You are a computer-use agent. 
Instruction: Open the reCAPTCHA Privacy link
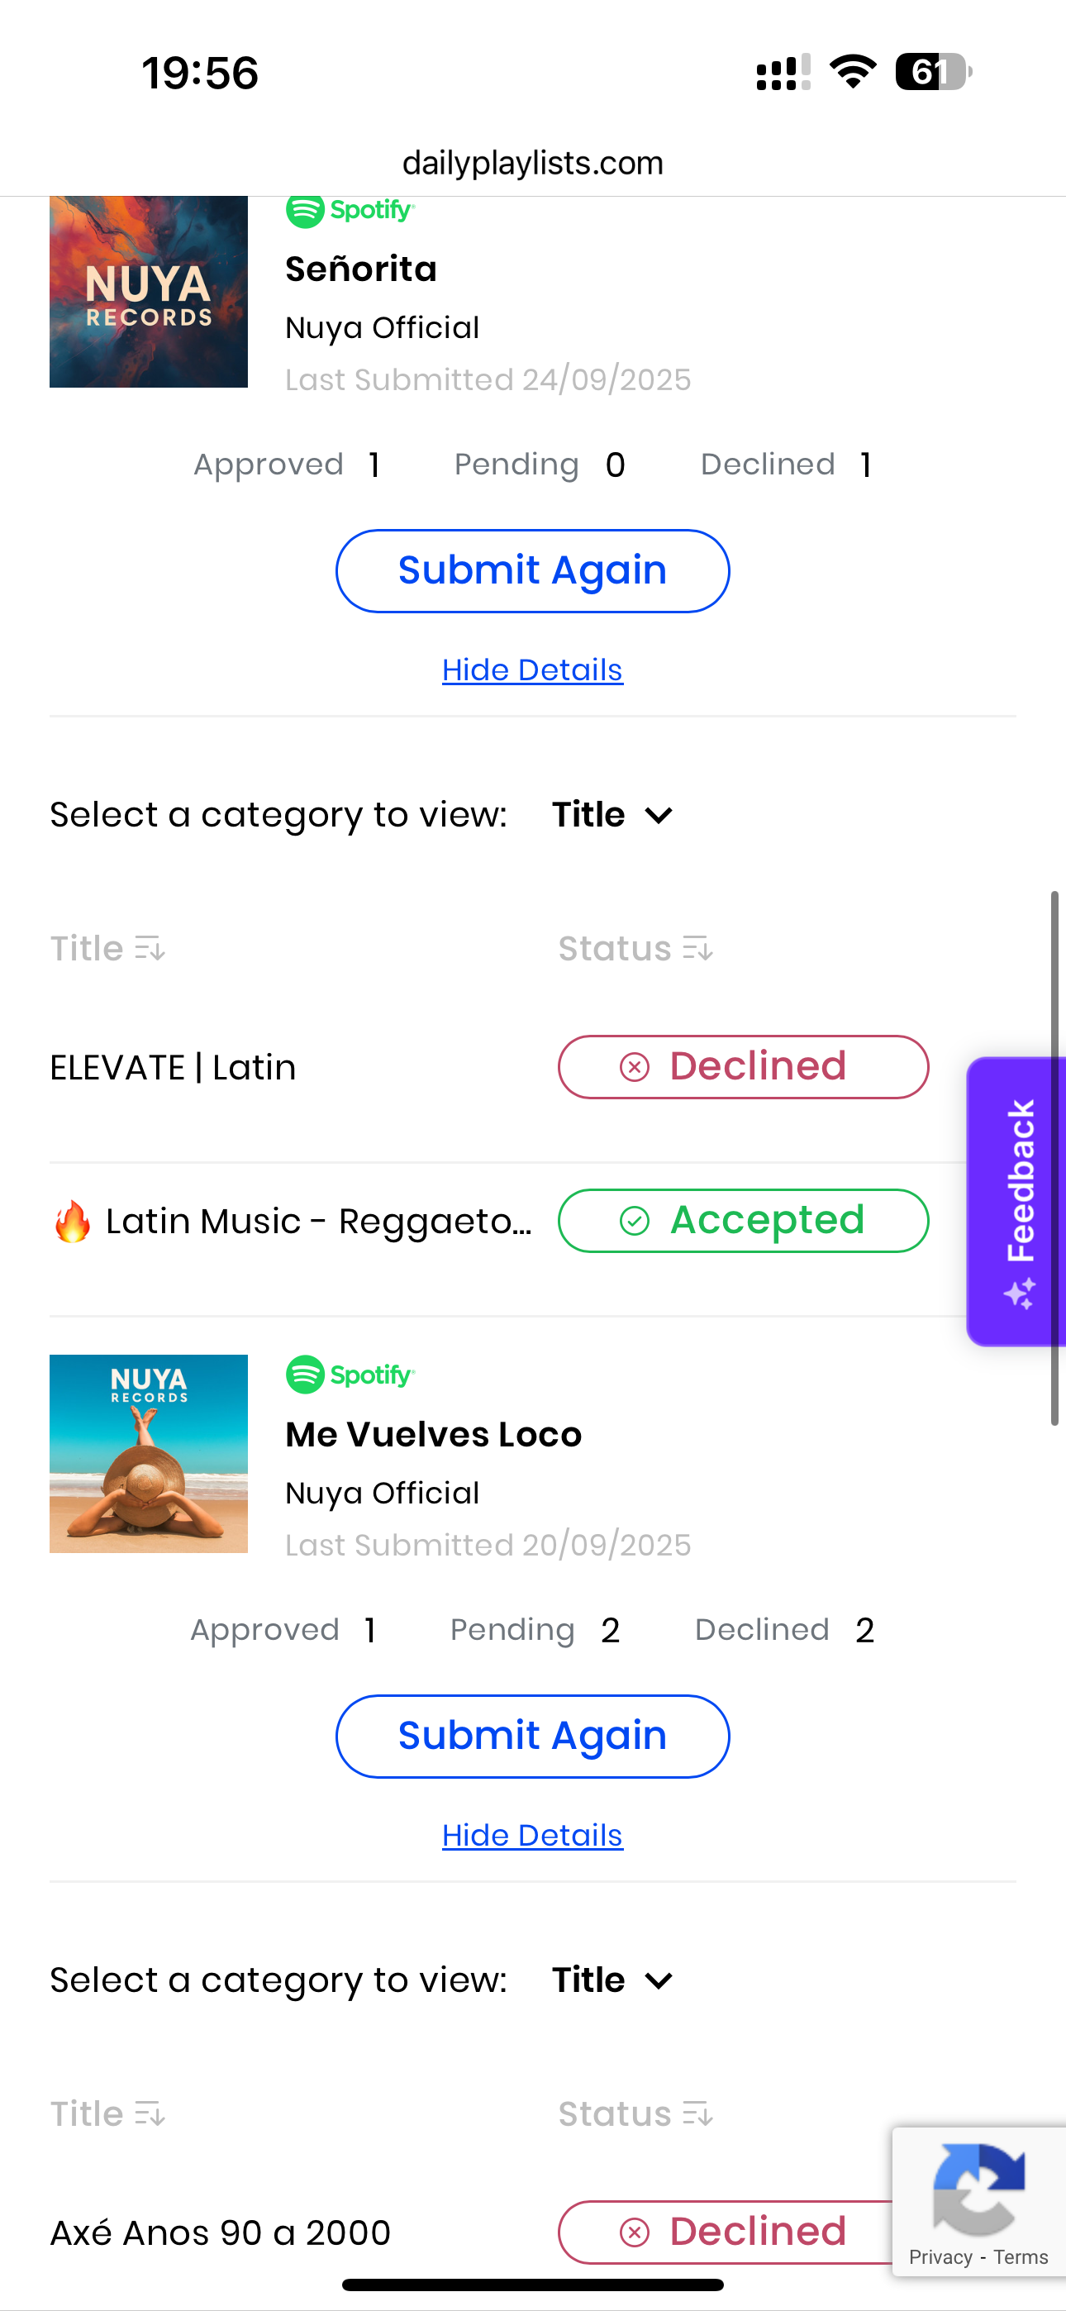pyautogui.click(x=940, y=2257)
